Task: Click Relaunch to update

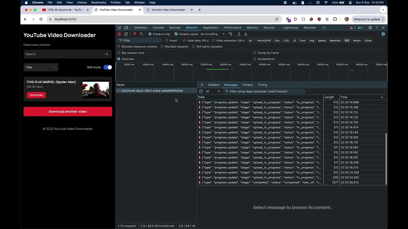Action: click(367, 19)
